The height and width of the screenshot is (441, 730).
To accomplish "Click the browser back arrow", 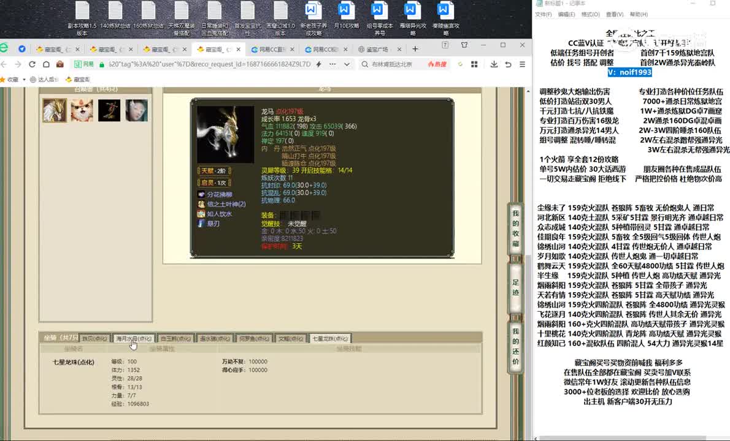I will pos(4,64).
